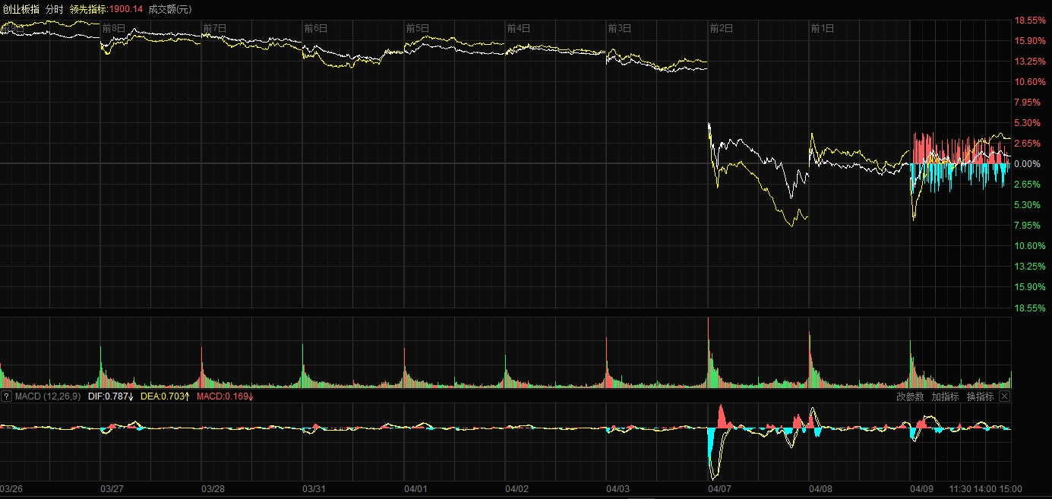Click 改参数 to modify indicator parameters
This screenshot has width=1052, height=499.
tap(909, 396)
